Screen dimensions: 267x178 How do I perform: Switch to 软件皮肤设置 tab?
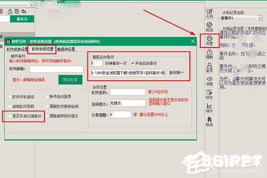(x=17, y=49)
